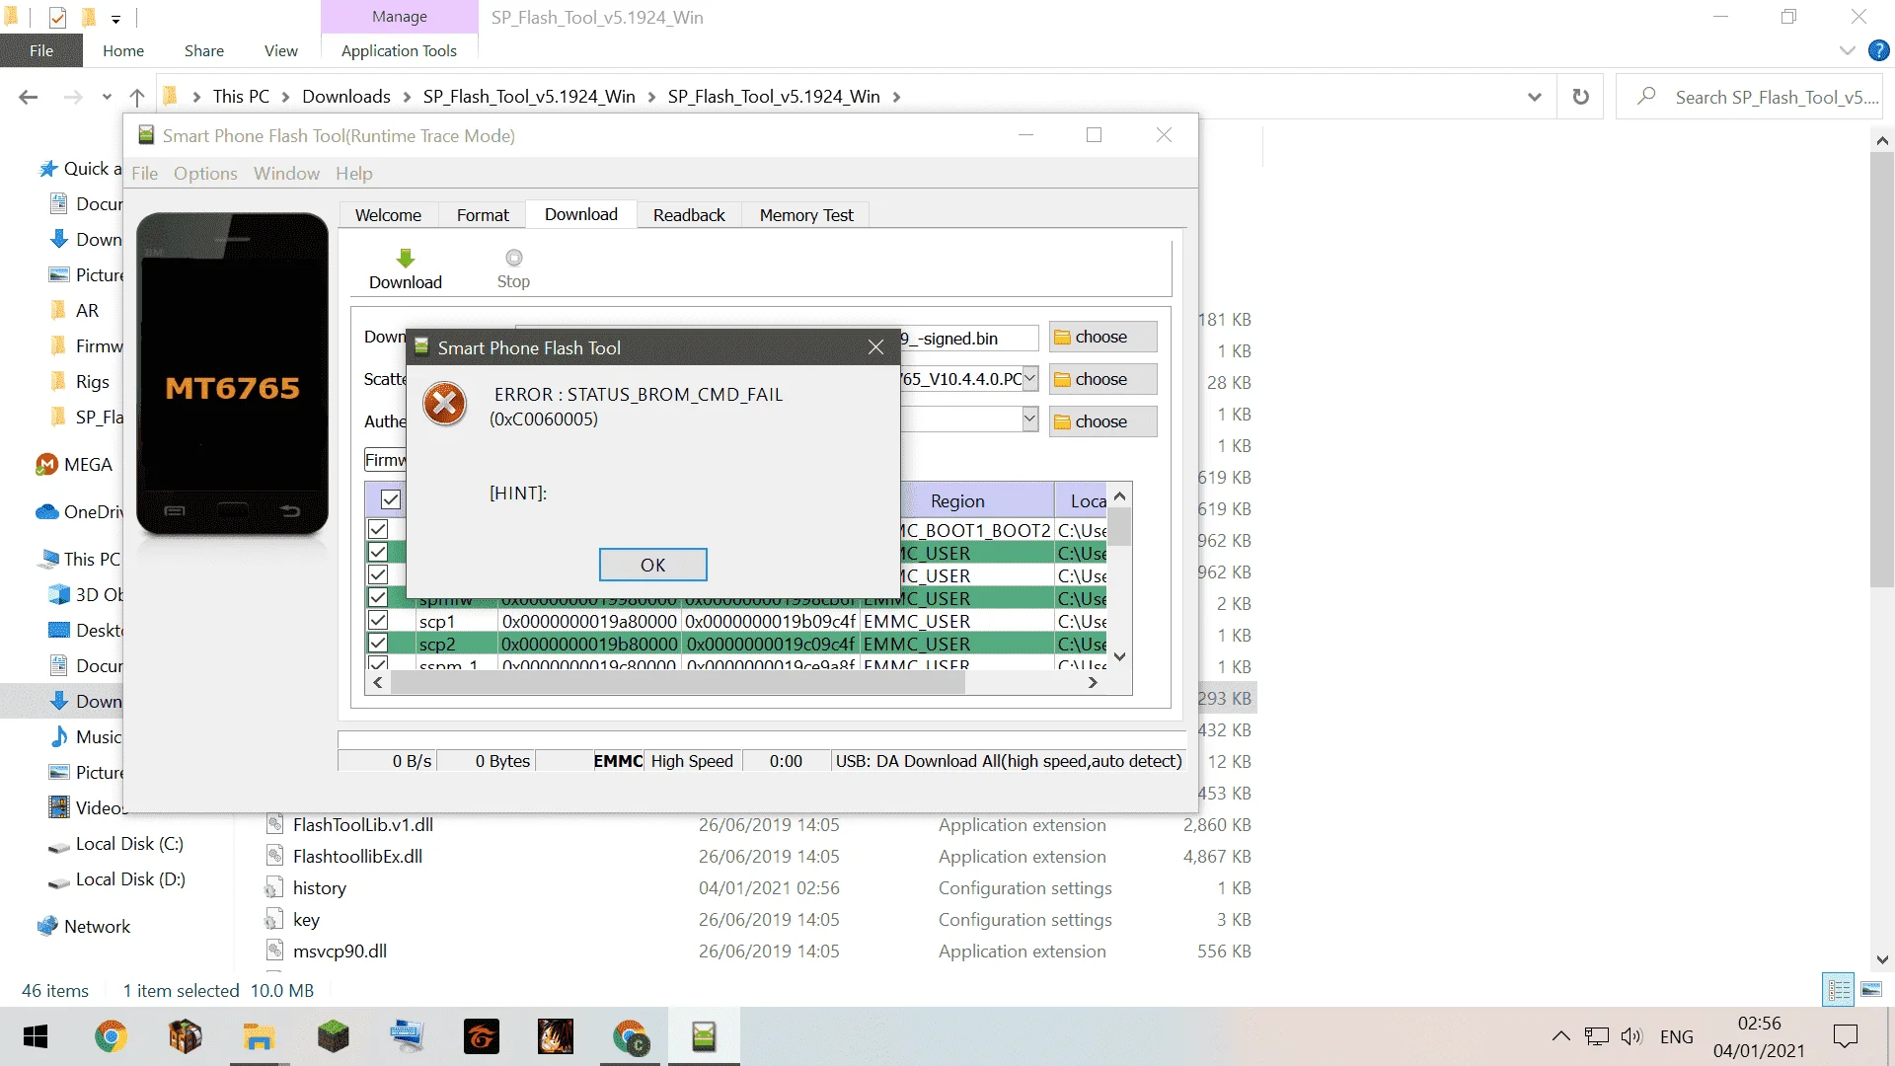
Task: Toggle the select-all checkbox in partition table header
Action: pos(391,500)
